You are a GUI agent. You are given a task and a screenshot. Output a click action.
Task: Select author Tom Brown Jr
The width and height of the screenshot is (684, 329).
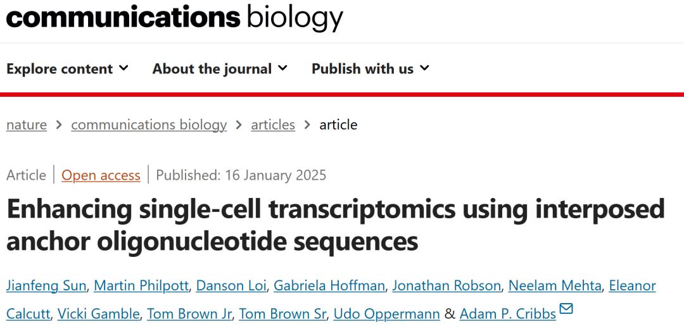pos(189,314)
